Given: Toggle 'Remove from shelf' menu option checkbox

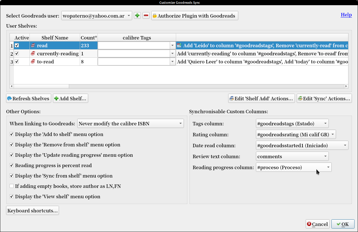Looking at the screenshot, I should click(x=12, y=145).
